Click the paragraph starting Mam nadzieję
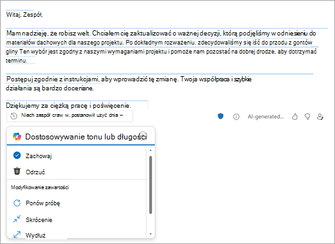Screen dimensions: 335x244 tap(162, 47)
